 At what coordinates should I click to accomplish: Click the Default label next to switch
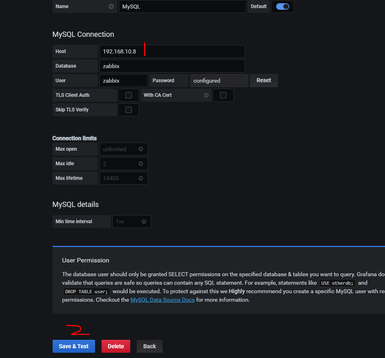tap(258, 6)
